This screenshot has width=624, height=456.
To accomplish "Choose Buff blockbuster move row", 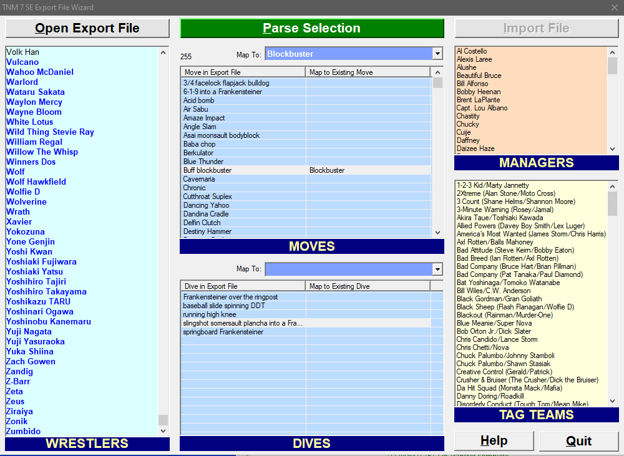I will click(207, 170).
